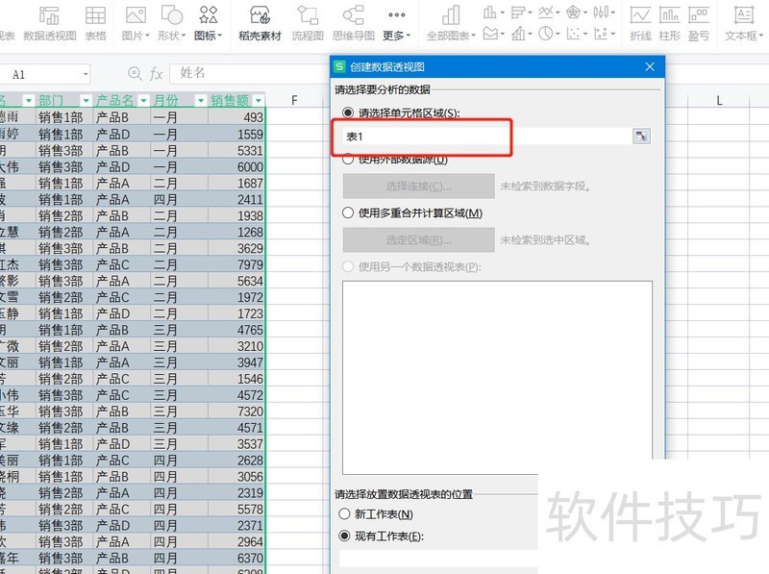The width and height of the screenshot is (769, 574).
Task: Click the 表格 (Table) icon
Action: coord(95,23)
